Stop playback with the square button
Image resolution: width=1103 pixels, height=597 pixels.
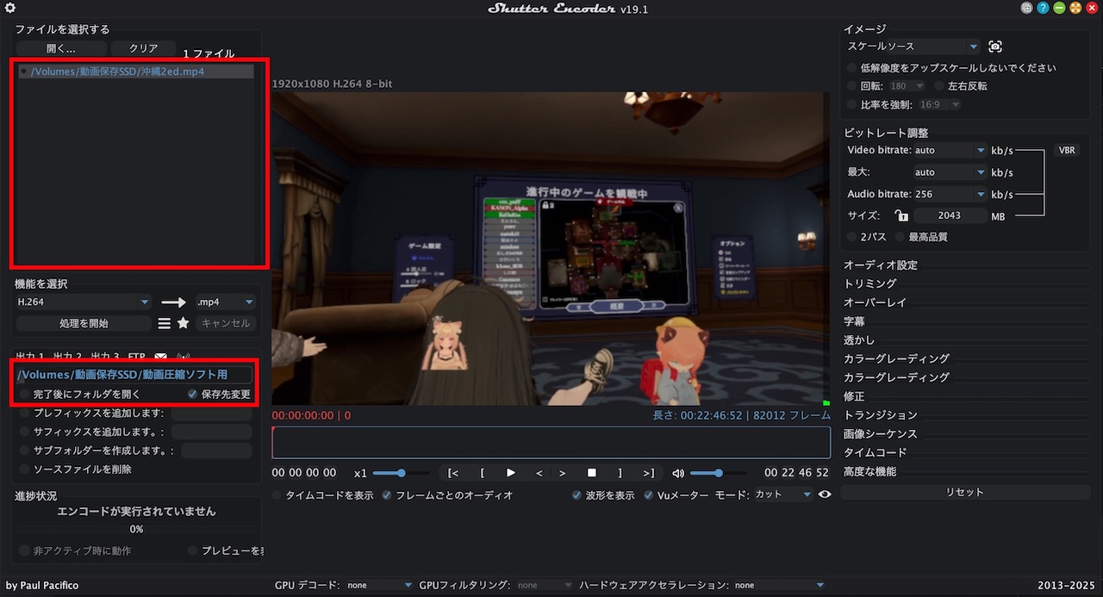pos(592,473)
